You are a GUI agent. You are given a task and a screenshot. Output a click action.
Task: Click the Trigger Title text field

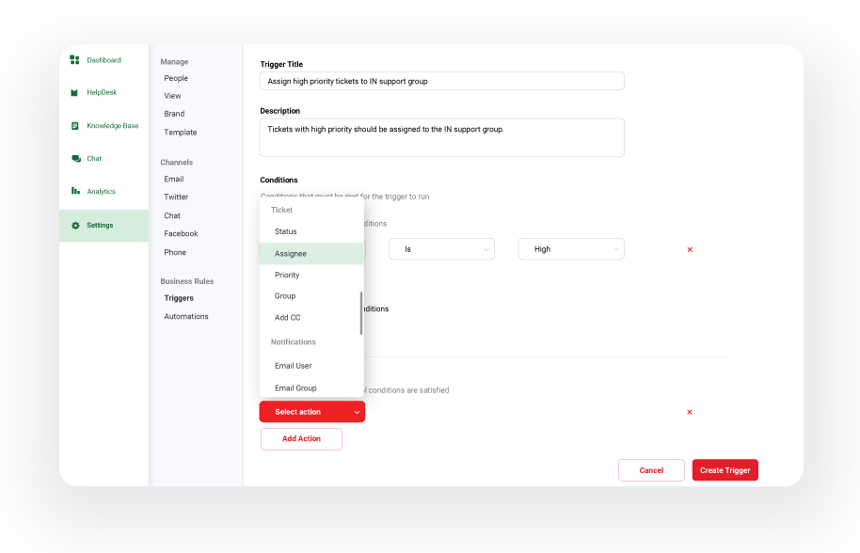[x=441, y=81]
